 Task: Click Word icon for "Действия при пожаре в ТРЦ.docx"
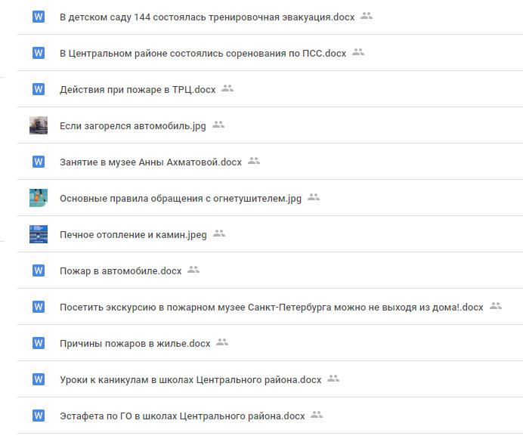(x=39, y=89)
